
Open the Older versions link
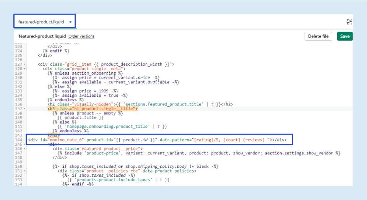[x=81, y=36]
